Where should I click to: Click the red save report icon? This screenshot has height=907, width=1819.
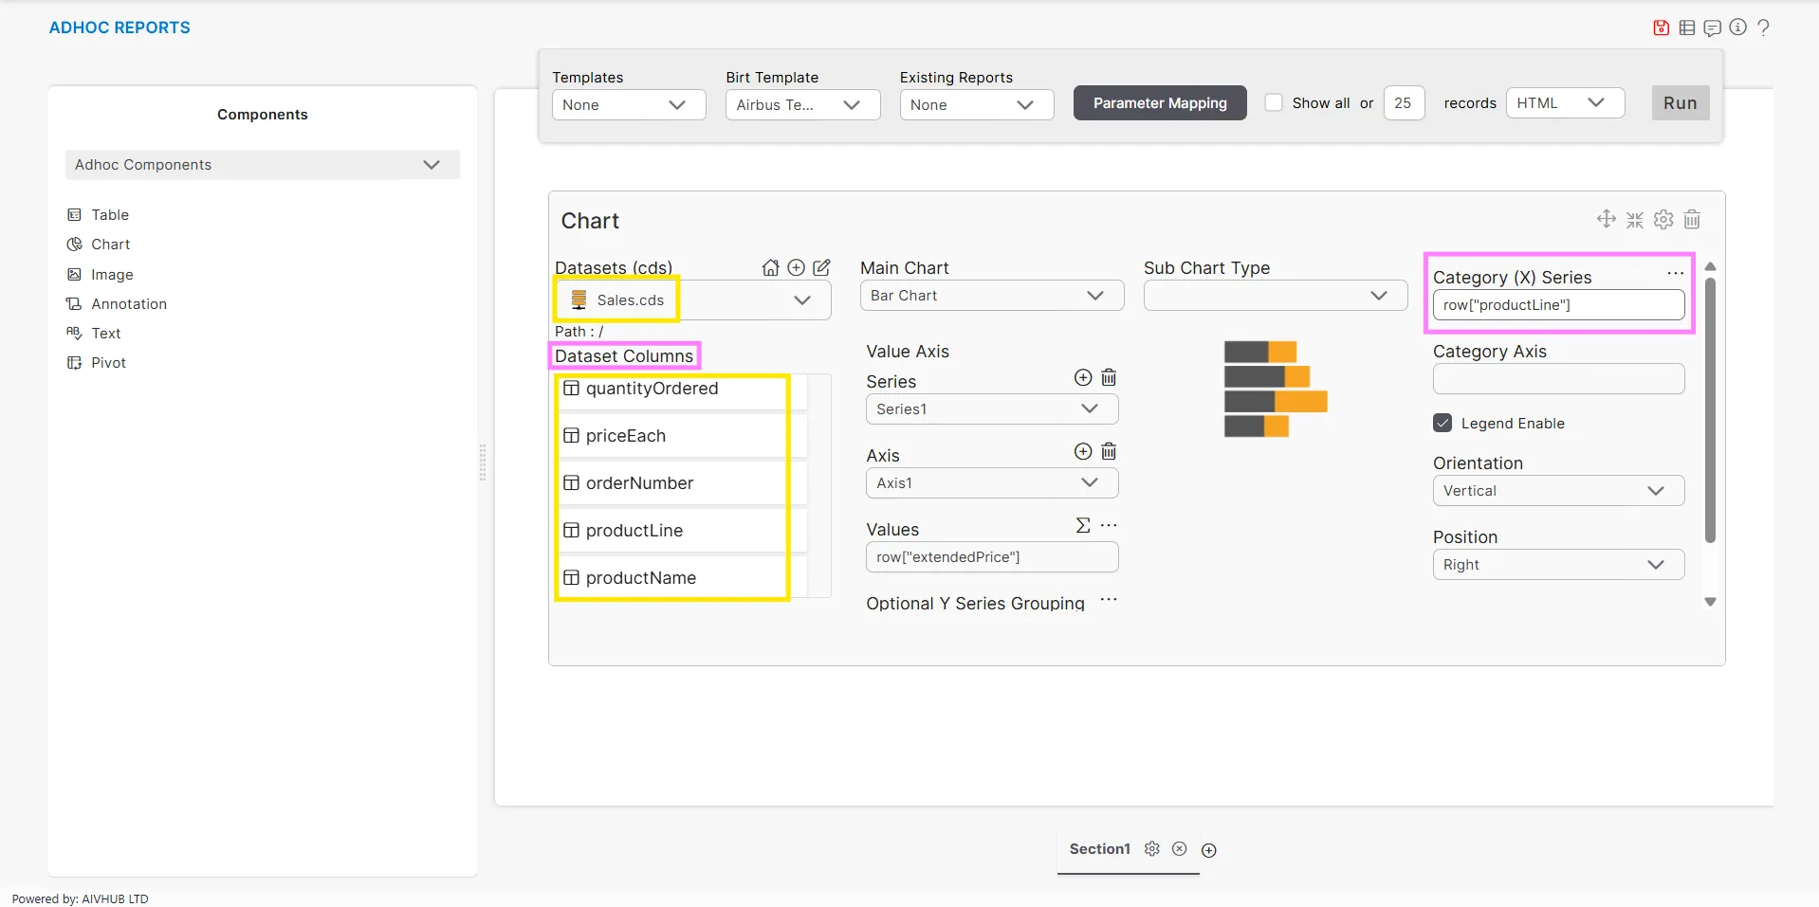[1661, 27]
